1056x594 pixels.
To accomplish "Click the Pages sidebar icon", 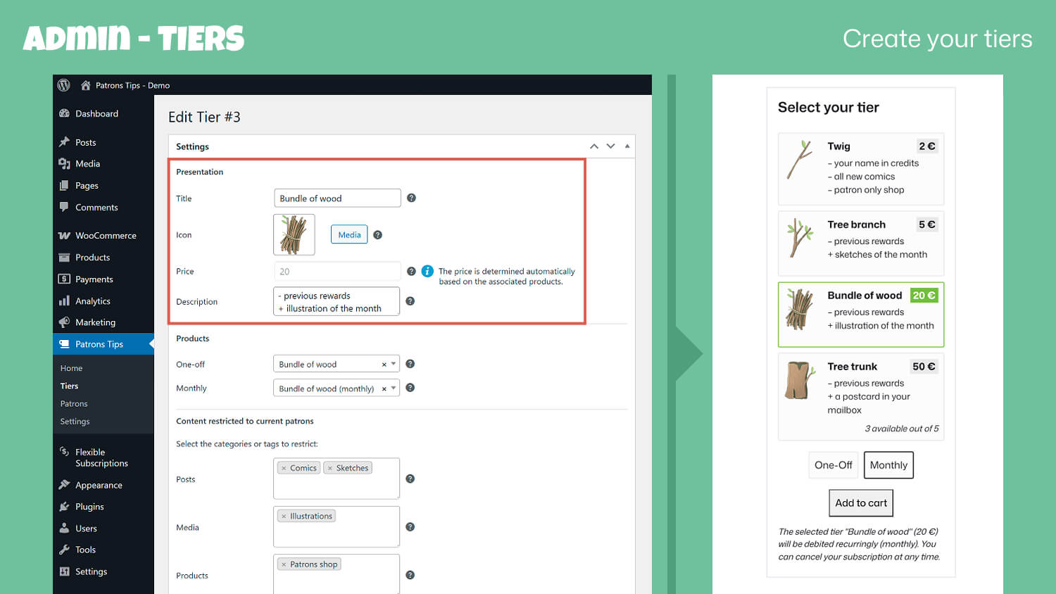I will pyautogui.click(x=64, y=185).
